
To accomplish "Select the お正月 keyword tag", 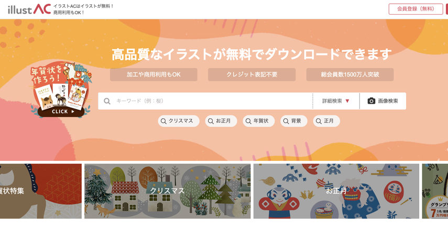I will click(x=221, y=121).
